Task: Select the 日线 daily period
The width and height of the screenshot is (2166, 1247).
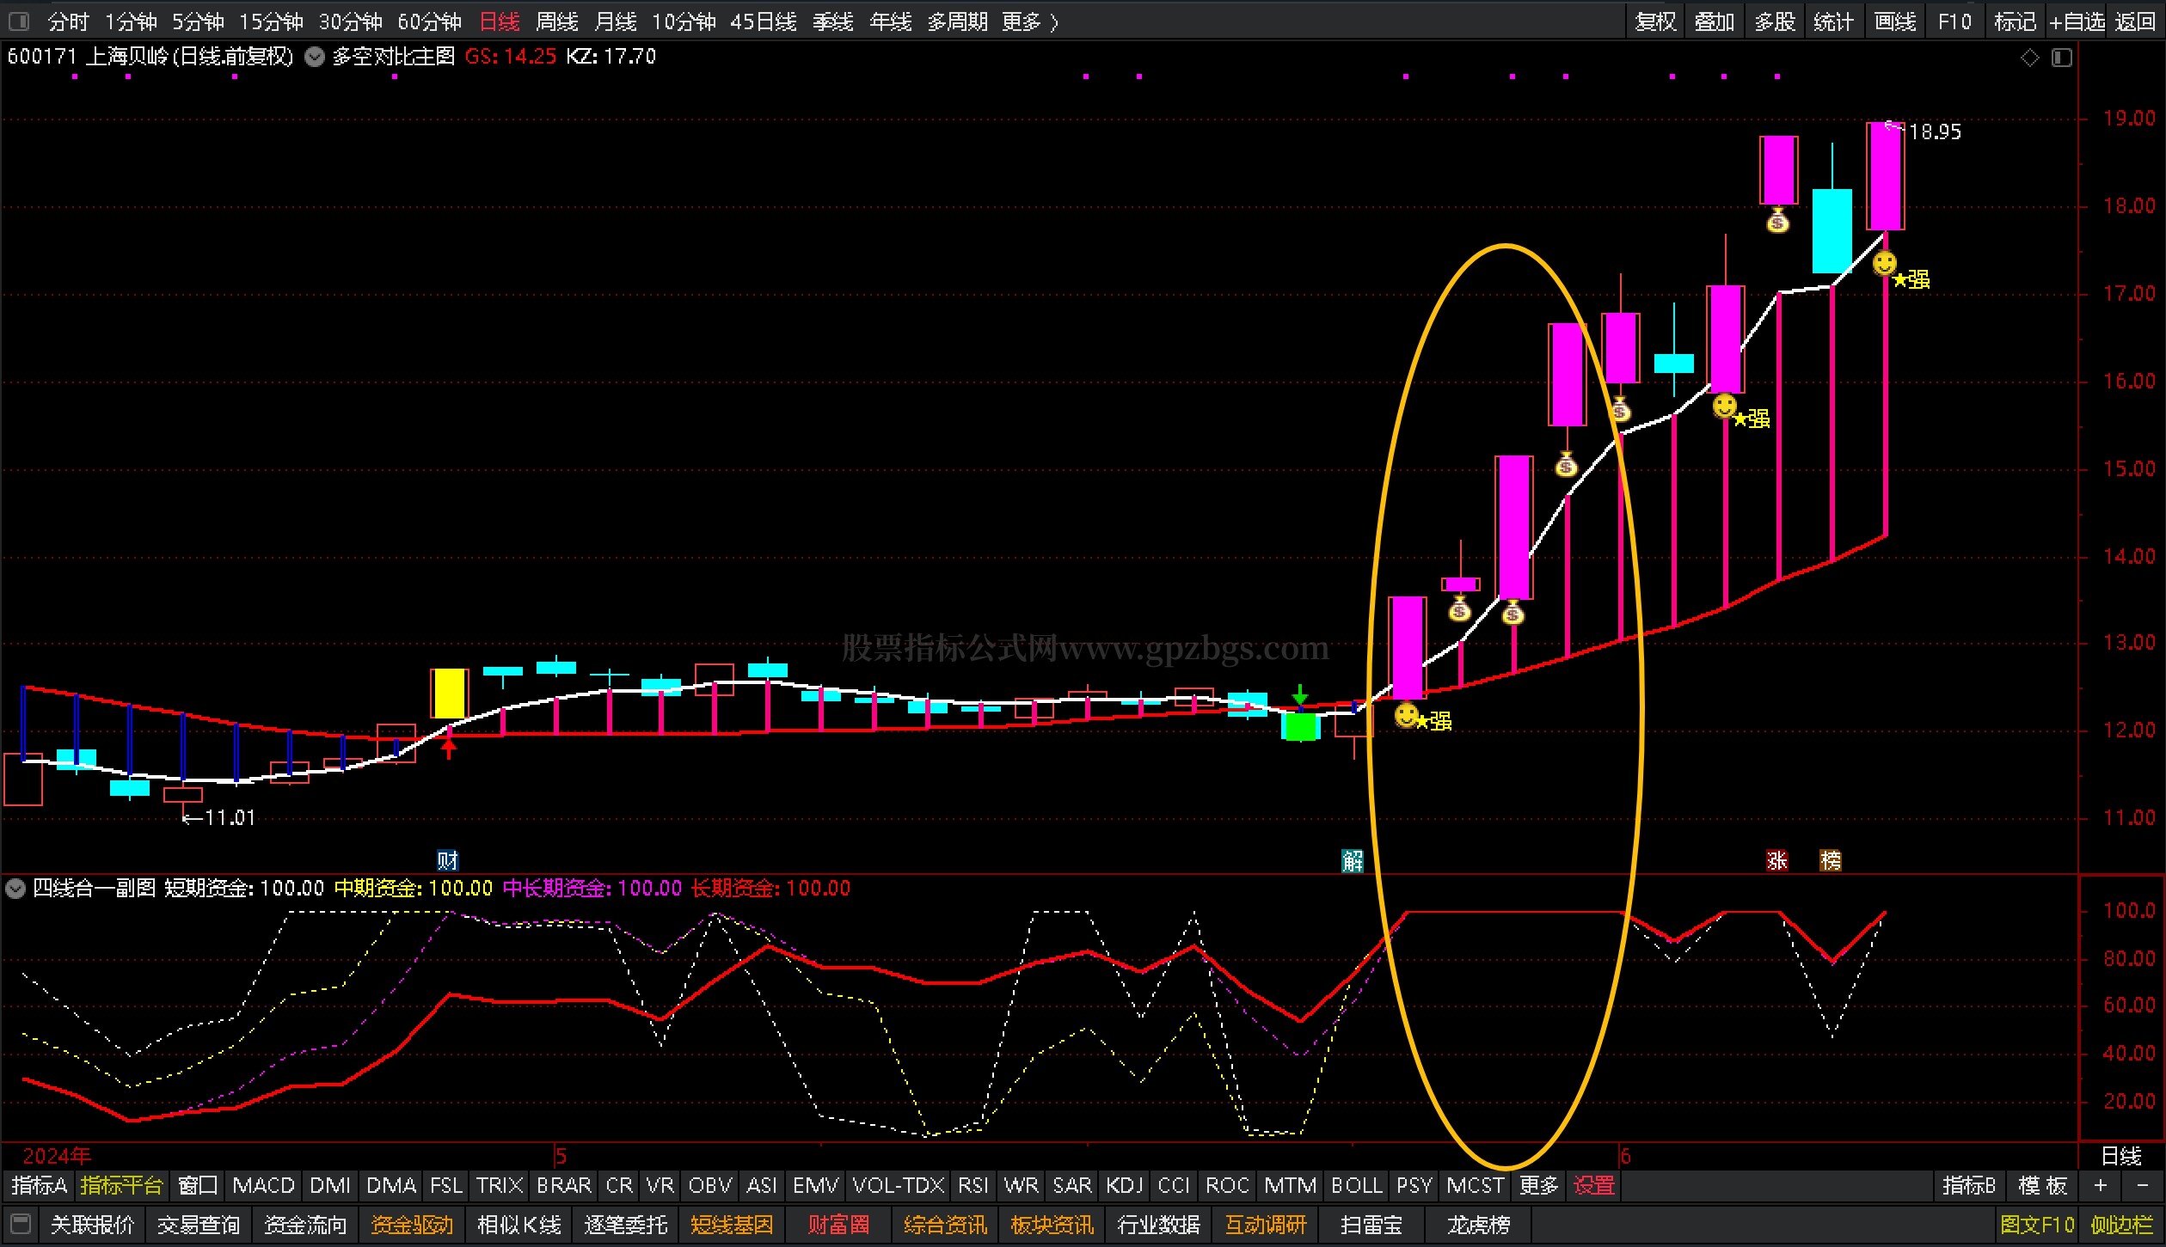Action: (x=499, y=21)
